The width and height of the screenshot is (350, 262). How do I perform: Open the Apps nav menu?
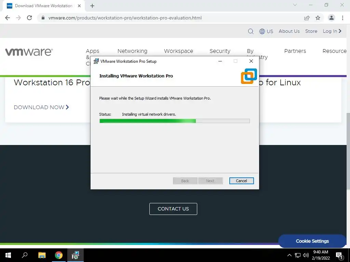[x=92, y=51]
